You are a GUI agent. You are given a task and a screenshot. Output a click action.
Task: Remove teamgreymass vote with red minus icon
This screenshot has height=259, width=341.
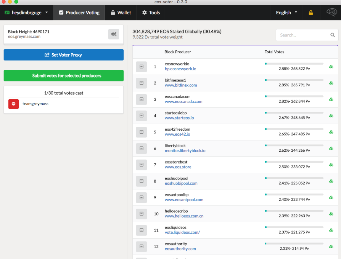[x=14, y=104]
